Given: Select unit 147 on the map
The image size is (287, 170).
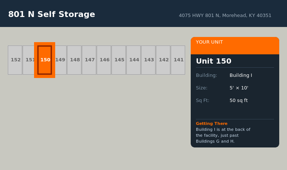Looking at the screenshot, I should pyautogui.click(x=89, y=60).
